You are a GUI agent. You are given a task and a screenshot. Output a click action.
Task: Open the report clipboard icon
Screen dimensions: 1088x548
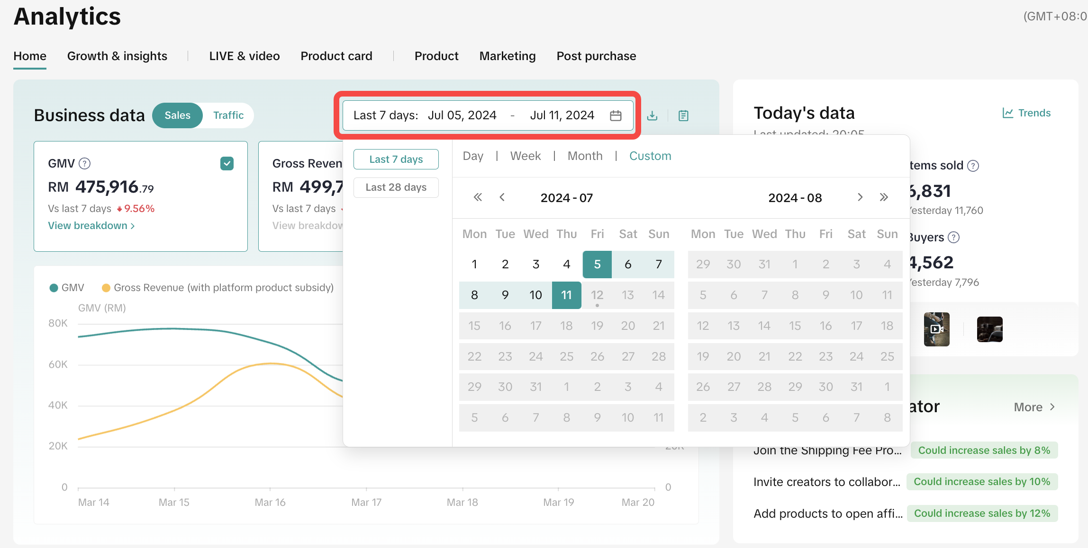683,115
